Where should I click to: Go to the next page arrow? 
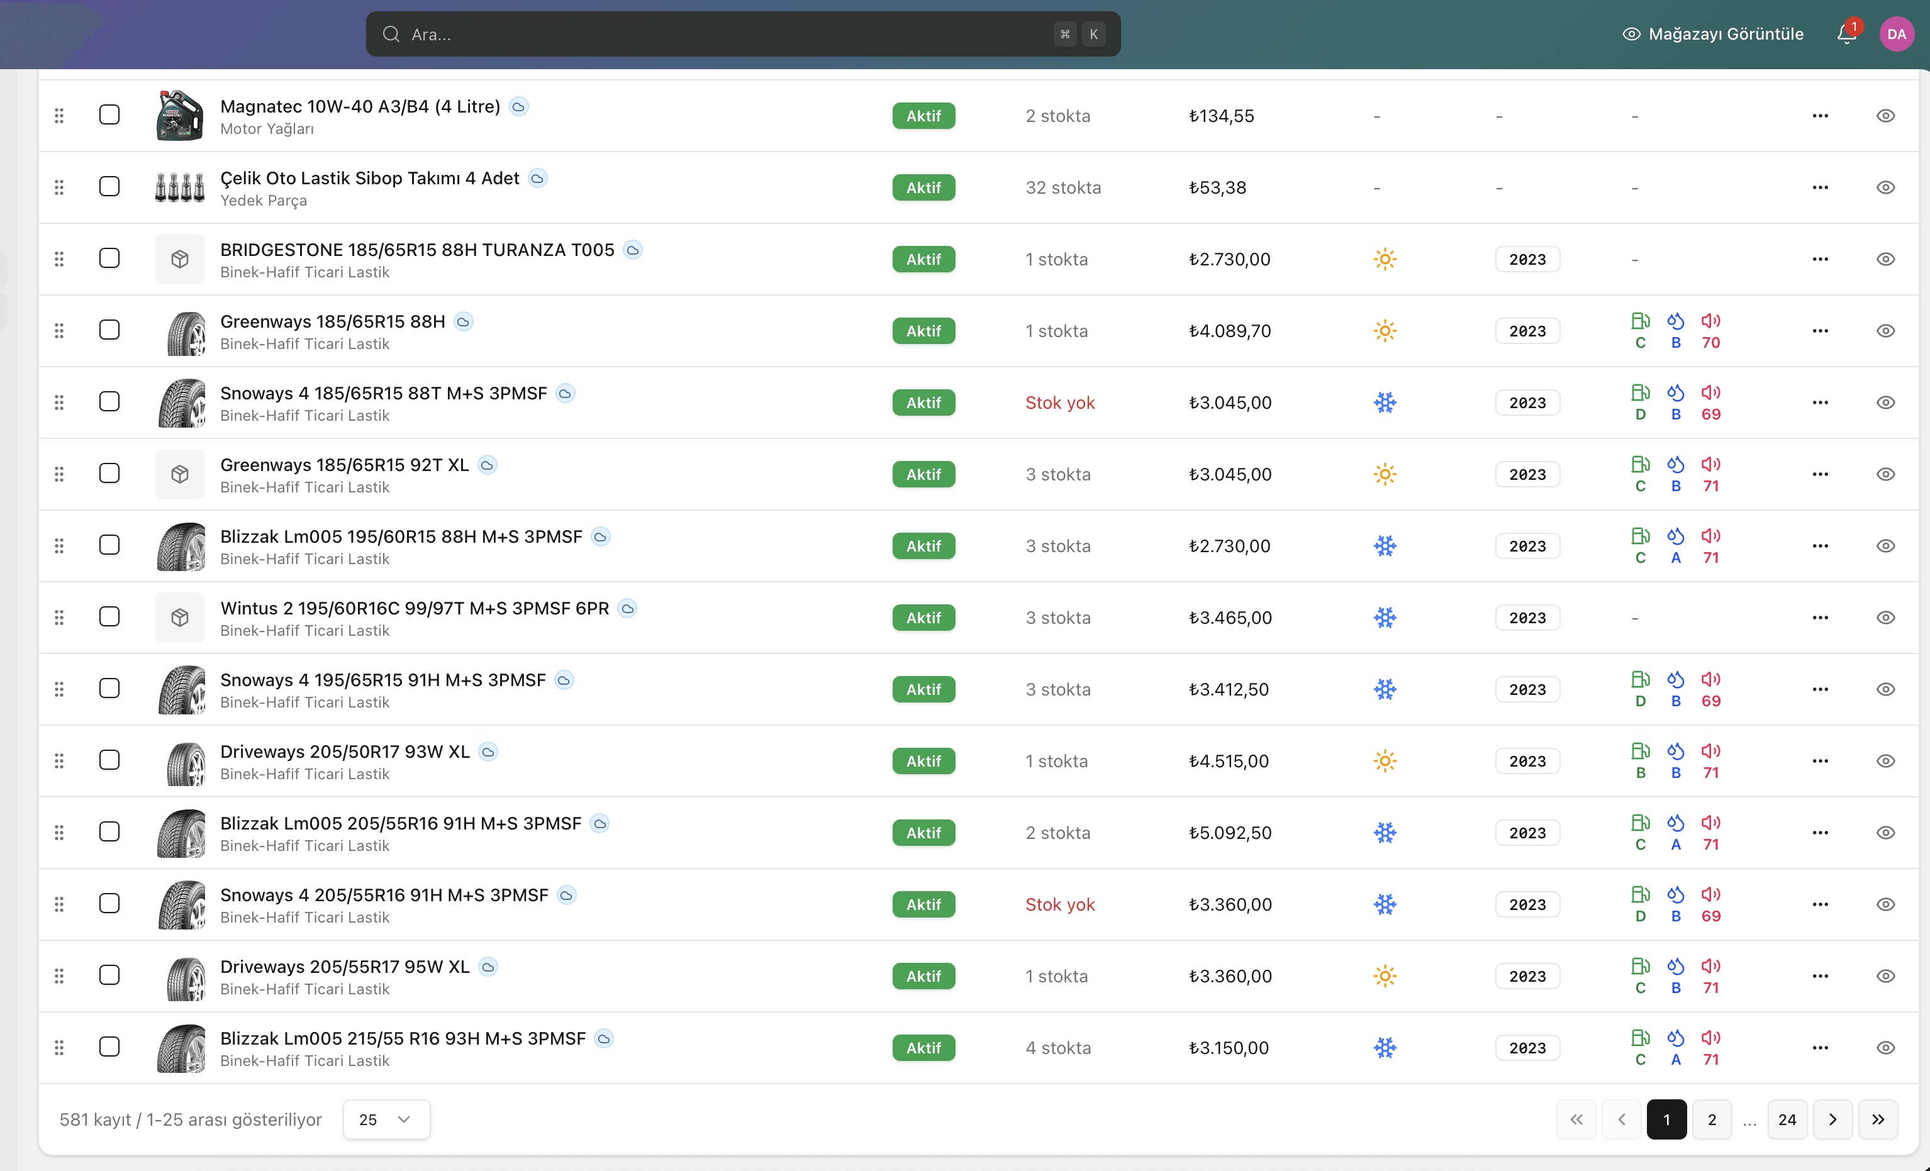pos(1832,1119)
